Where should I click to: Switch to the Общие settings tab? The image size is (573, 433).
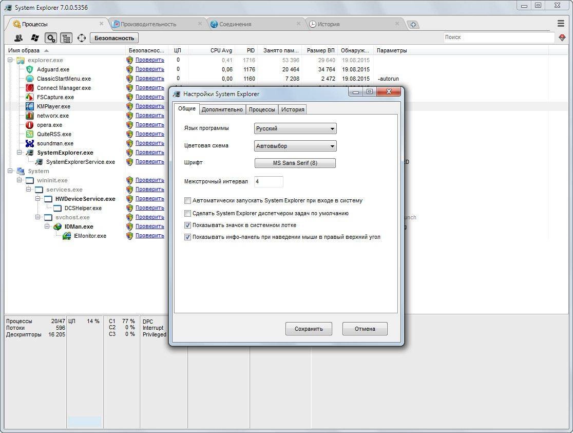coord(187,108)
